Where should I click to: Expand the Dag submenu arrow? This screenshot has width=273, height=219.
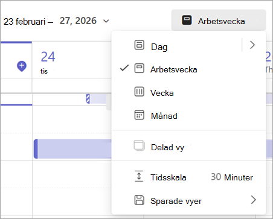click(x=252, y=45)
